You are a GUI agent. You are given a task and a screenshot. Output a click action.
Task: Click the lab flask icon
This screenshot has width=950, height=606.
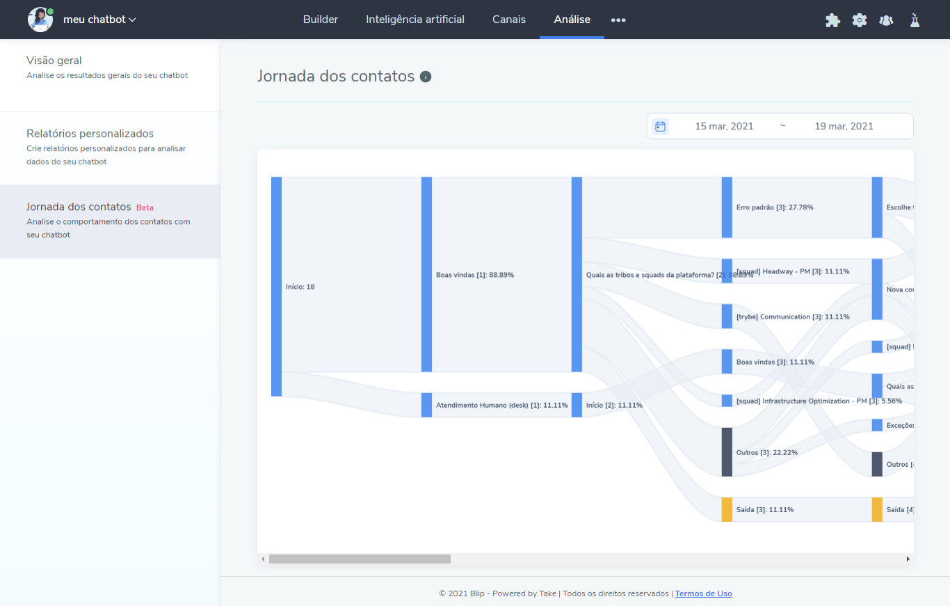pyautogui.click(x=915, y=20)
